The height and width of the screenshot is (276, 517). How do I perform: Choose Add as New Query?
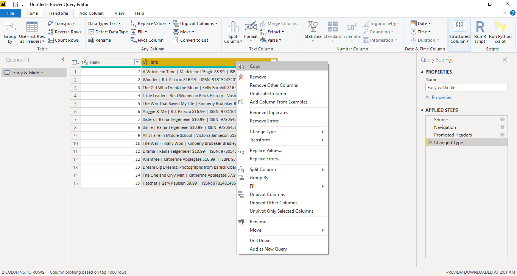pyautogui.click(x=282, y=249)
